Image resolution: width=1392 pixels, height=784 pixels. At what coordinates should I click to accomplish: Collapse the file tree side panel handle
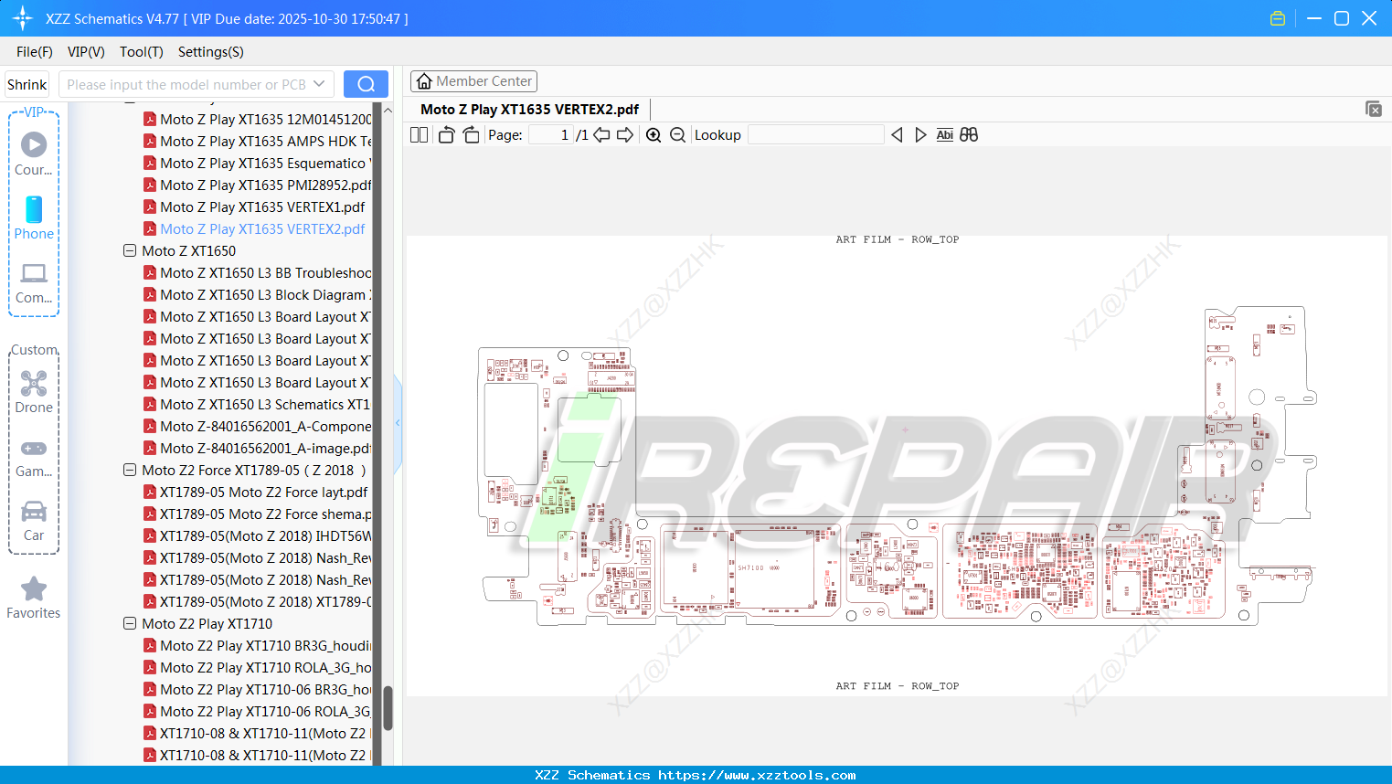point(398,423)
